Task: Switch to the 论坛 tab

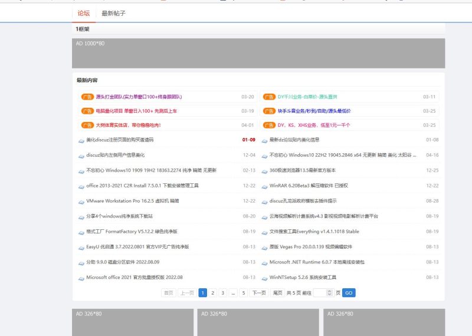Action: tap(84, 13)
